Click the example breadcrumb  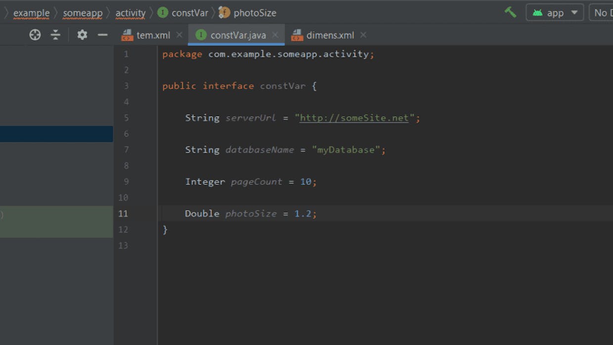(31, 13)
